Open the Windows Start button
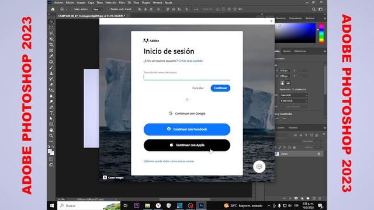Viewport: 374px width, 210px height. pyautogui.click(x=52, y=206)
